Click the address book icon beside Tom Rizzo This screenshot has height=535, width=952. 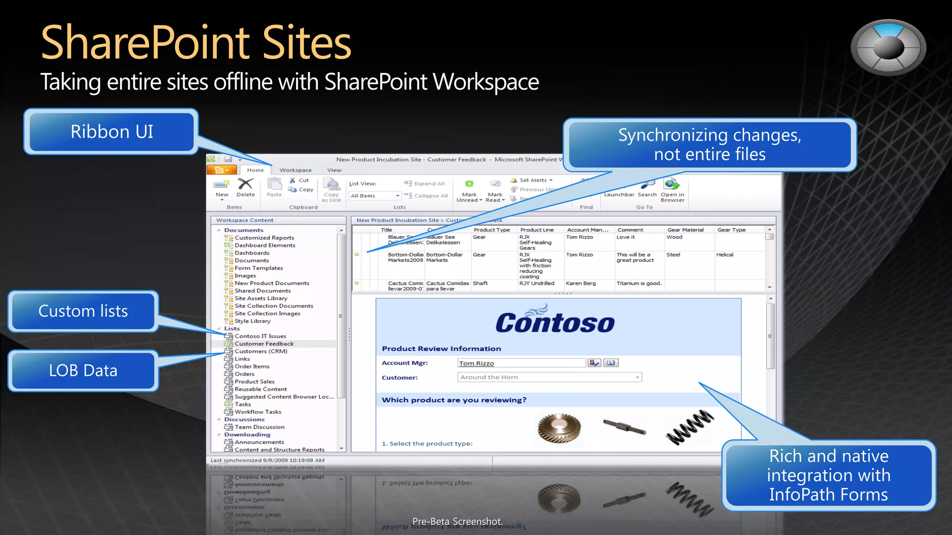click(x=611, y=363)
